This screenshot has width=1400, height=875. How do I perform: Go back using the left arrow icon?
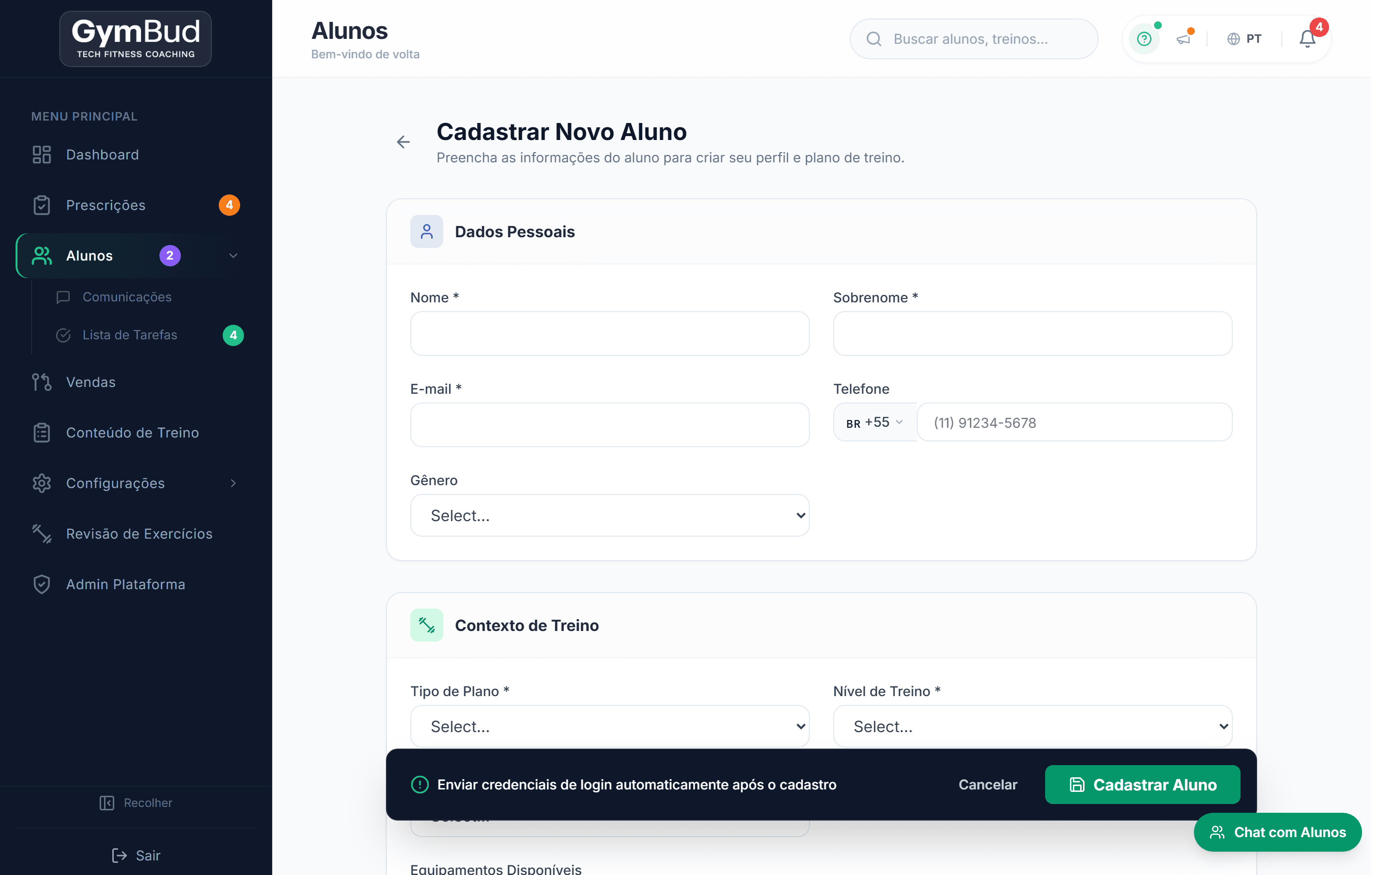pyautogui.click(x=403, y=142)
